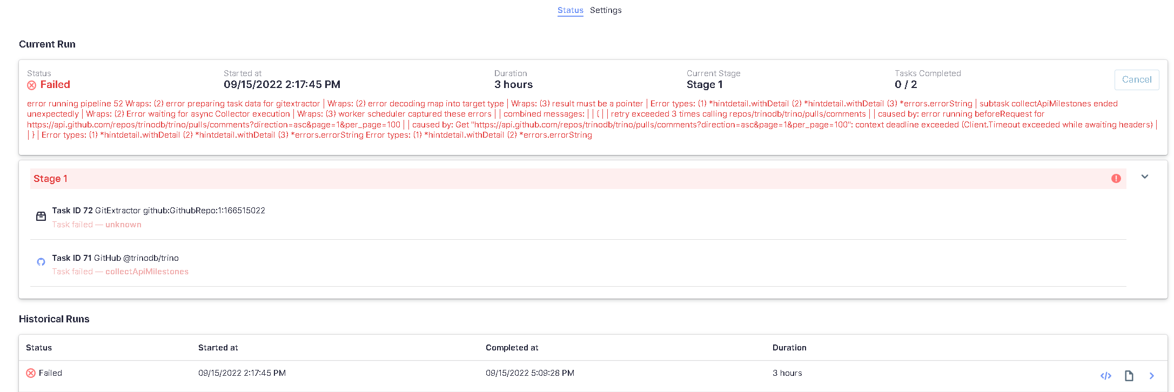This screenshot has height=392, width=1174.
Task: Click the failed icon in Historical Runs row
Action: 31,373
